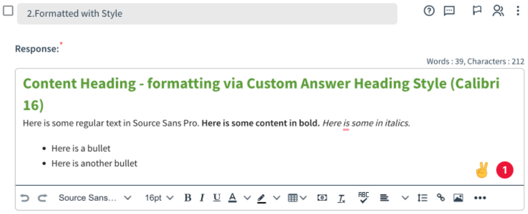Expand the alignment options arrow
The width and height of the screenshot is (528, 214).
406,198
